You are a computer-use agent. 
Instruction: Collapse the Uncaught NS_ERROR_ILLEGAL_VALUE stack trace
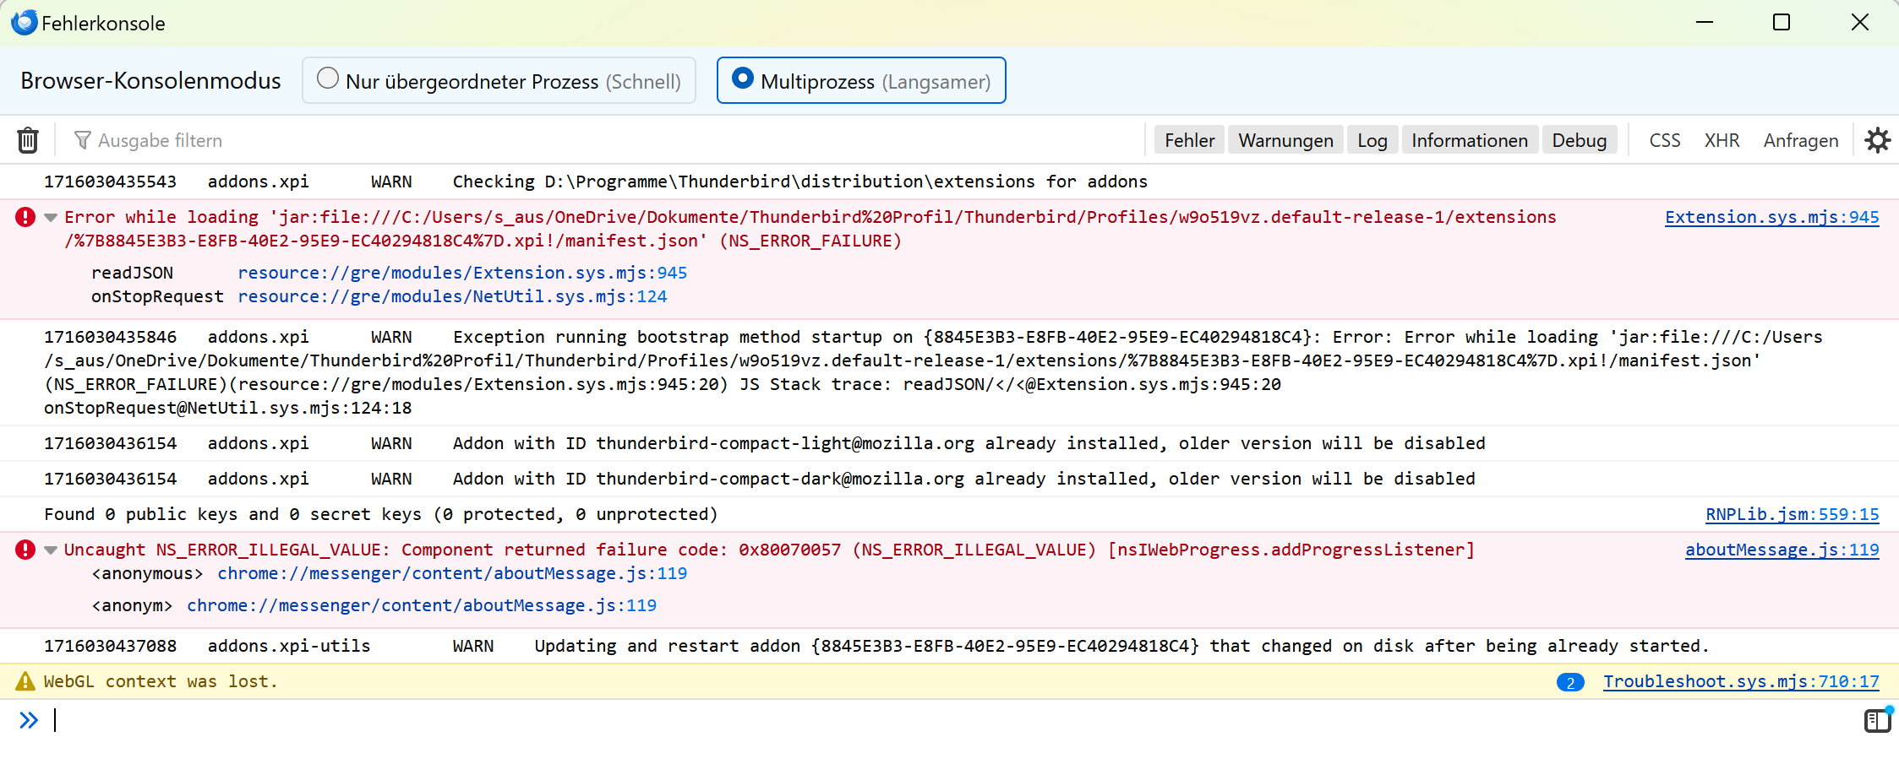pyautogui.click(x=51, y=550)
